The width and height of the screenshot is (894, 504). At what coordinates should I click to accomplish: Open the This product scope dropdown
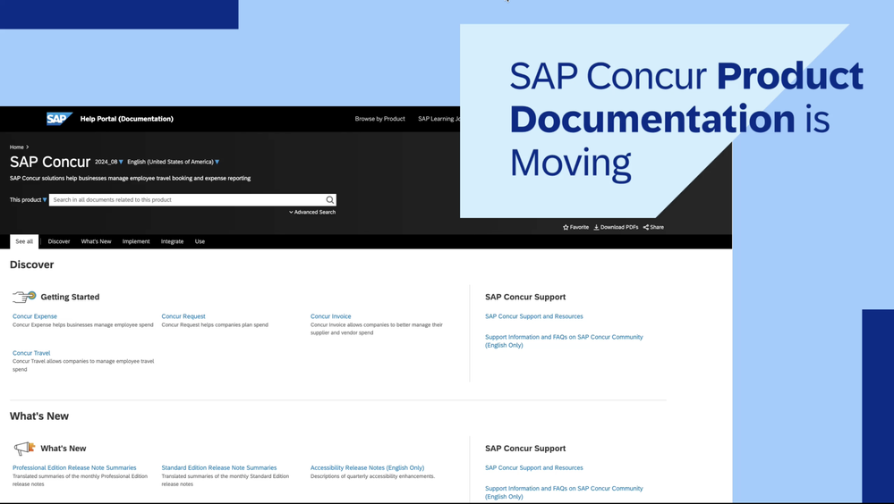(x=28, y=200)
